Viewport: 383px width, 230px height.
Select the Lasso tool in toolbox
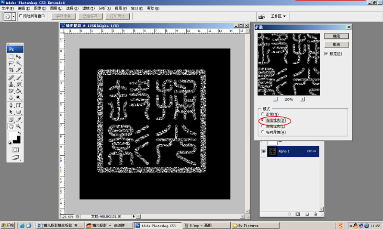[x=11, y=63]
